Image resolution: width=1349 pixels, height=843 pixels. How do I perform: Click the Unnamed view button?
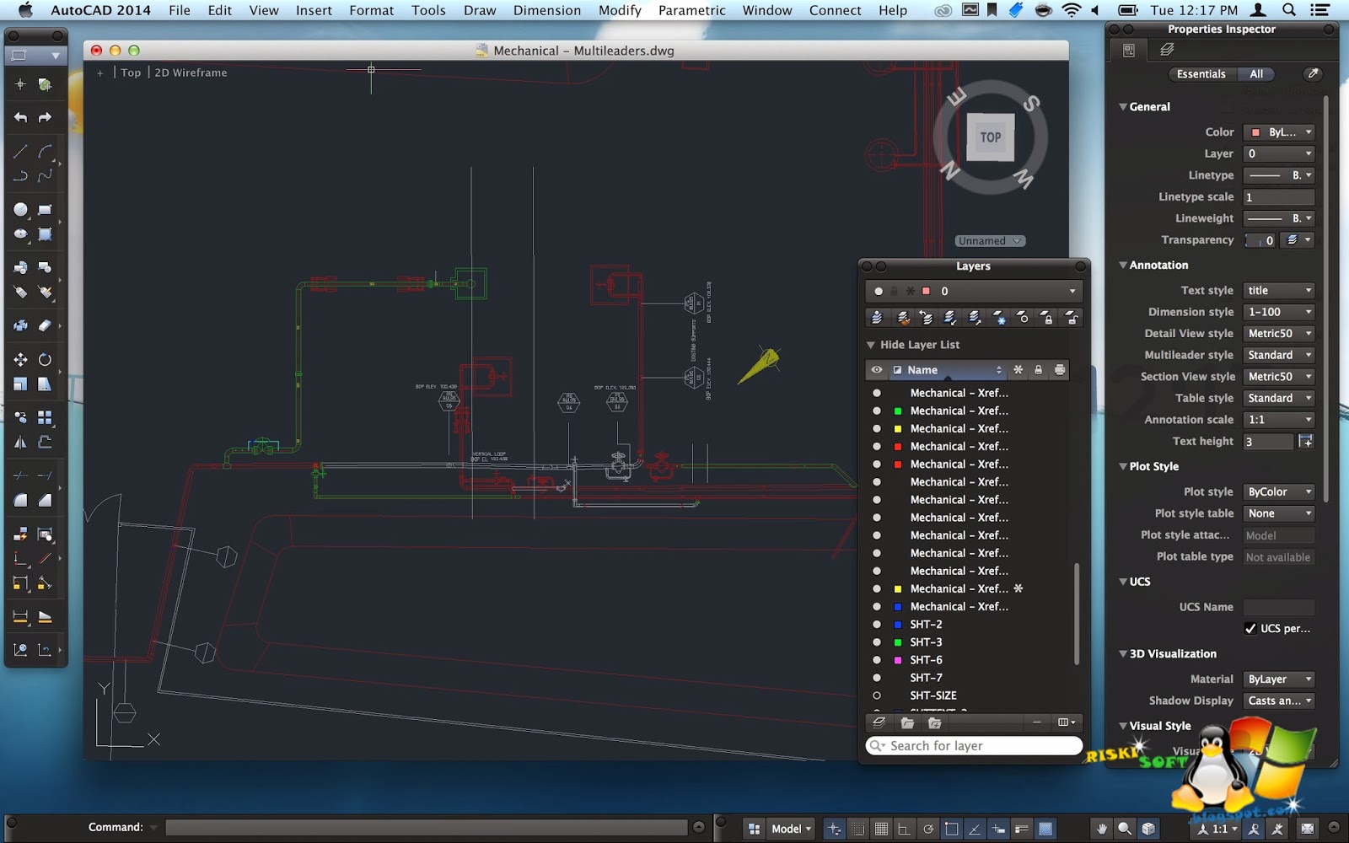[990, 241]
